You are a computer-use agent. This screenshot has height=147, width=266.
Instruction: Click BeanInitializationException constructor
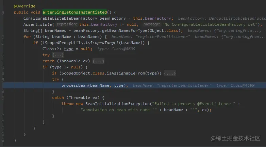(117, 104)
